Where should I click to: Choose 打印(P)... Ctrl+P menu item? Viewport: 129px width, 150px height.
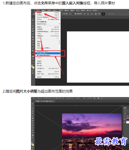[x=48, y=72]
